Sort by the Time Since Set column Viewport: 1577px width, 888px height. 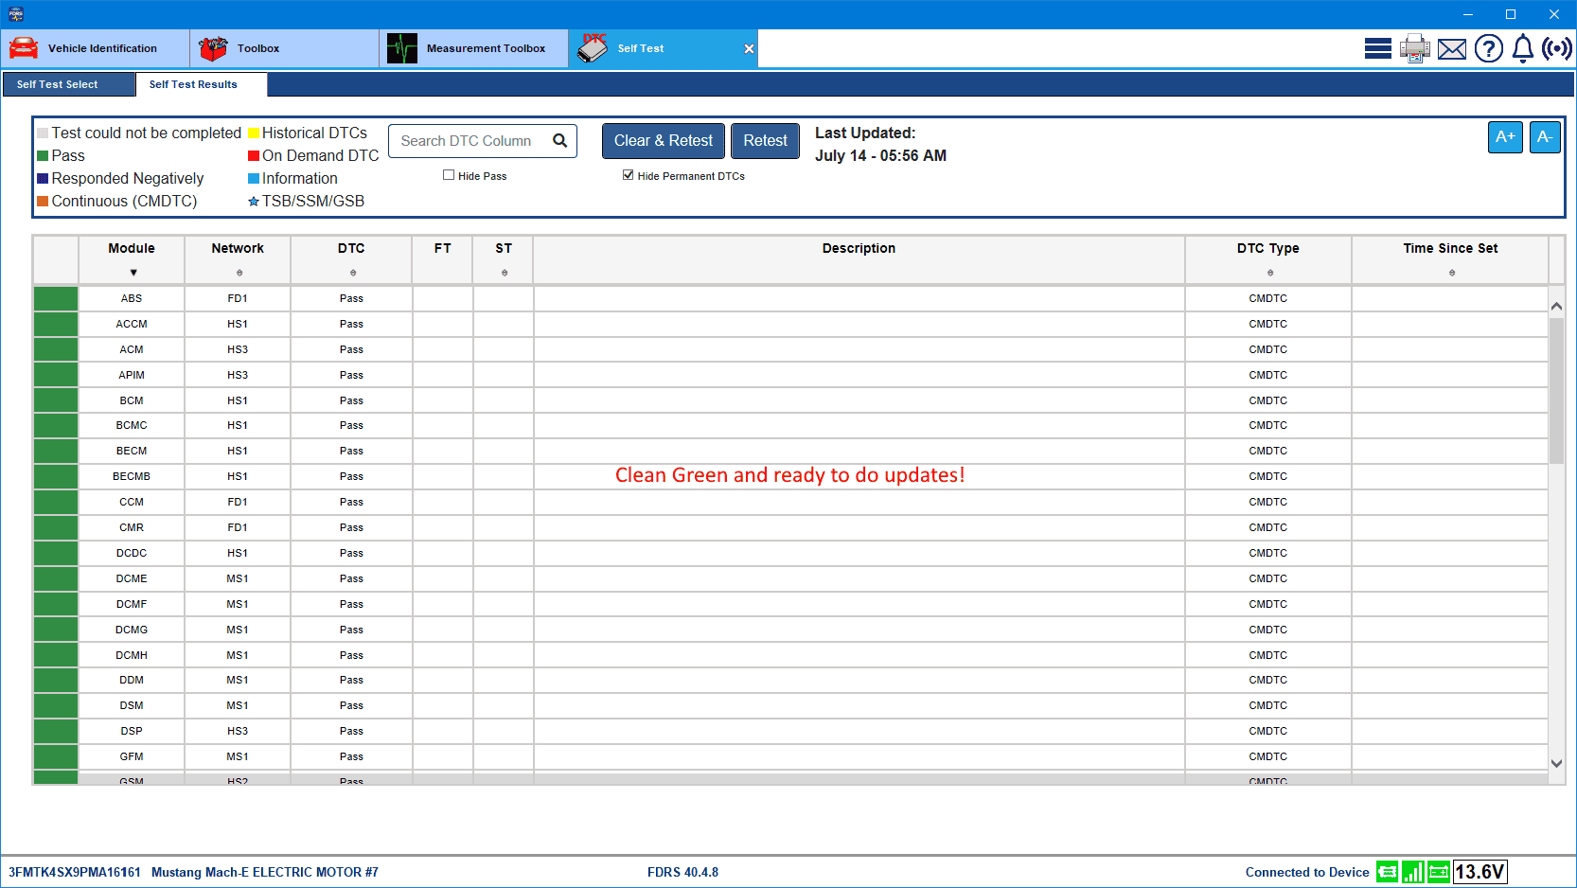1452,273
